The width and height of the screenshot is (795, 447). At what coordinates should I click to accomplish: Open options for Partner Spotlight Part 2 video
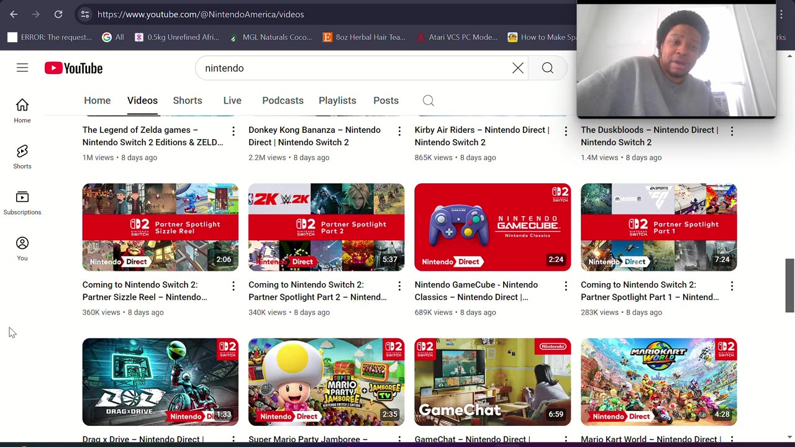coord(399,286)
